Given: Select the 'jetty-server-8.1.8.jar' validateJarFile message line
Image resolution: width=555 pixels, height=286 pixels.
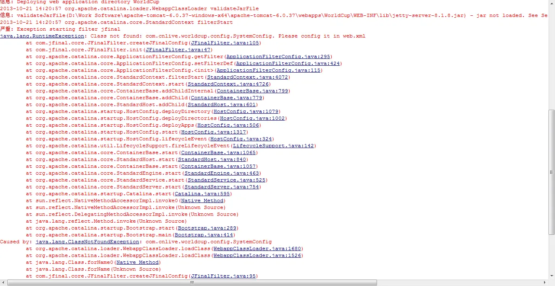Looking at the screenshot, I should point(274,15).
